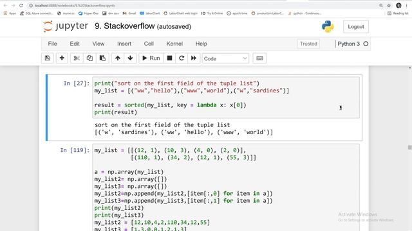Restart the kernel circular arrow icon
The height and width of the screenshot is (231, 412).
coord(182,58)
